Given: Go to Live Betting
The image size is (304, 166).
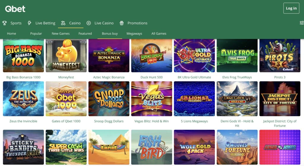Looking at the screenshot, I should 45,23.
